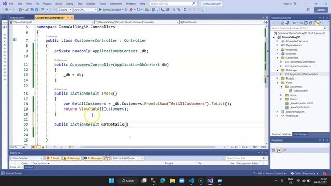
Task: Click the bookmark icon in the toolbar
Action: tap(185, 10)
